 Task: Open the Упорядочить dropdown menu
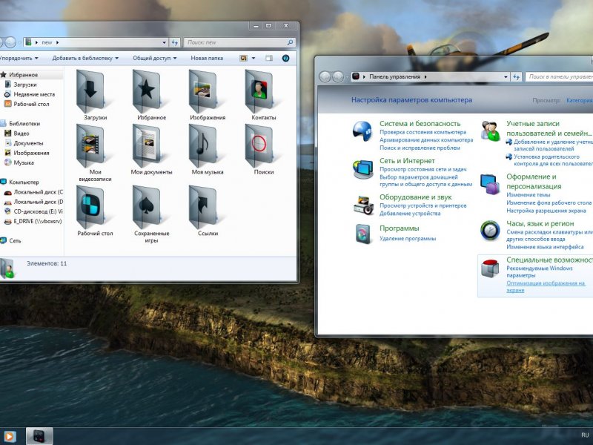19,59
